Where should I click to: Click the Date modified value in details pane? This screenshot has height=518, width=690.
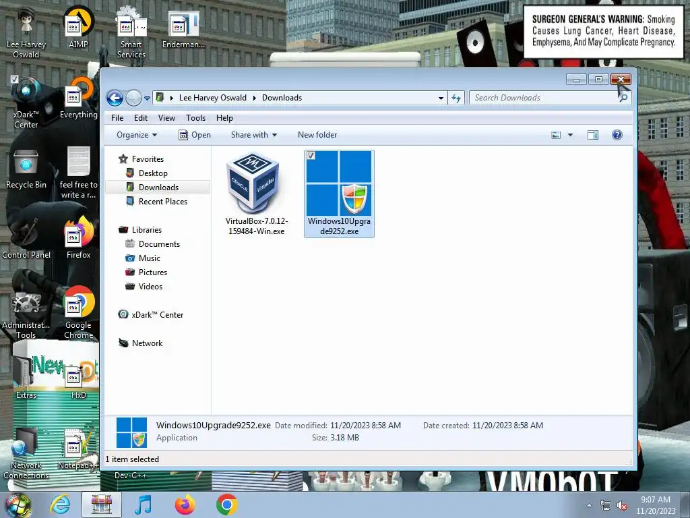pyautogui.click(x=366, y=426)
